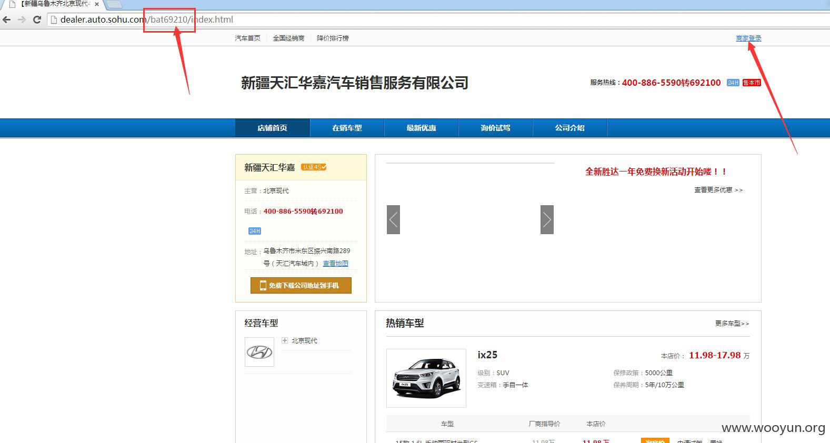830x443 pixels.
Task: Show previous slide with left carousel arrow
Action: tap(393, 219)
